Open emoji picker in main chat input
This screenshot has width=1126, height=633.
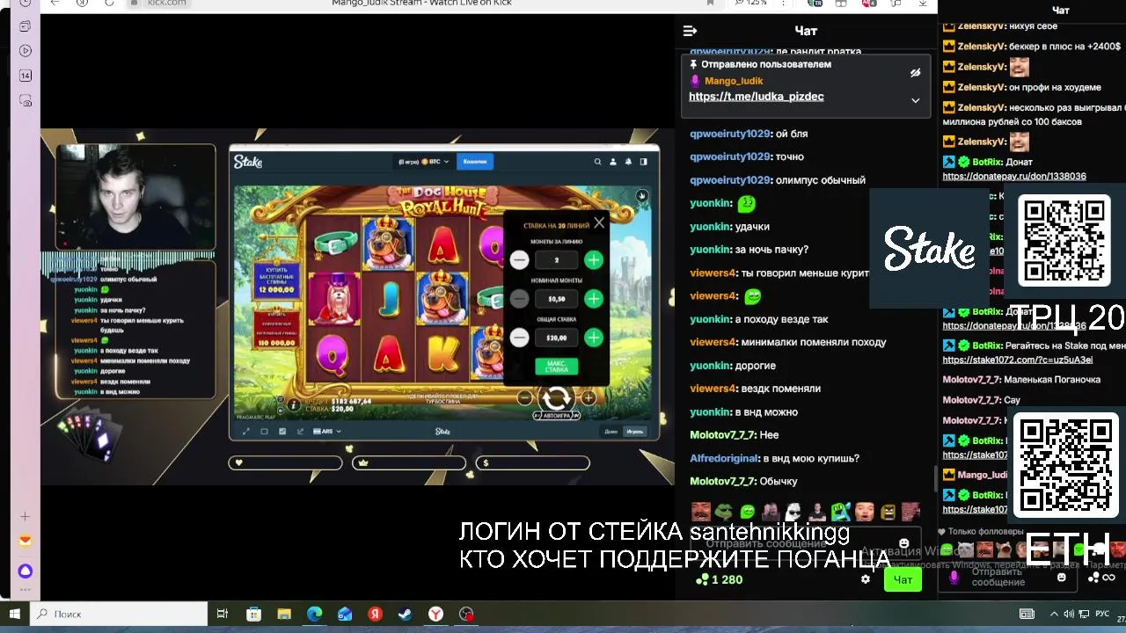[x=903, y=543]
